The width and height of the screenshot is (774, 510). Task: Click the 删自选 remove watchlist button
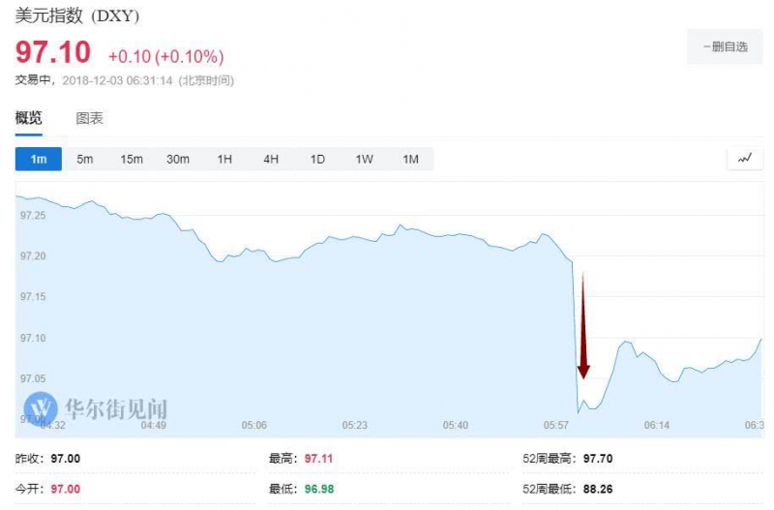(x=725, y=46)
